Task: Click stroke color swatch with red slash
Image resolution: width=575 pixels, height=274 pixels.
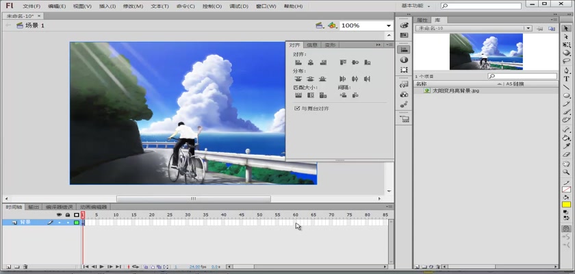Action: click(566, 190)
